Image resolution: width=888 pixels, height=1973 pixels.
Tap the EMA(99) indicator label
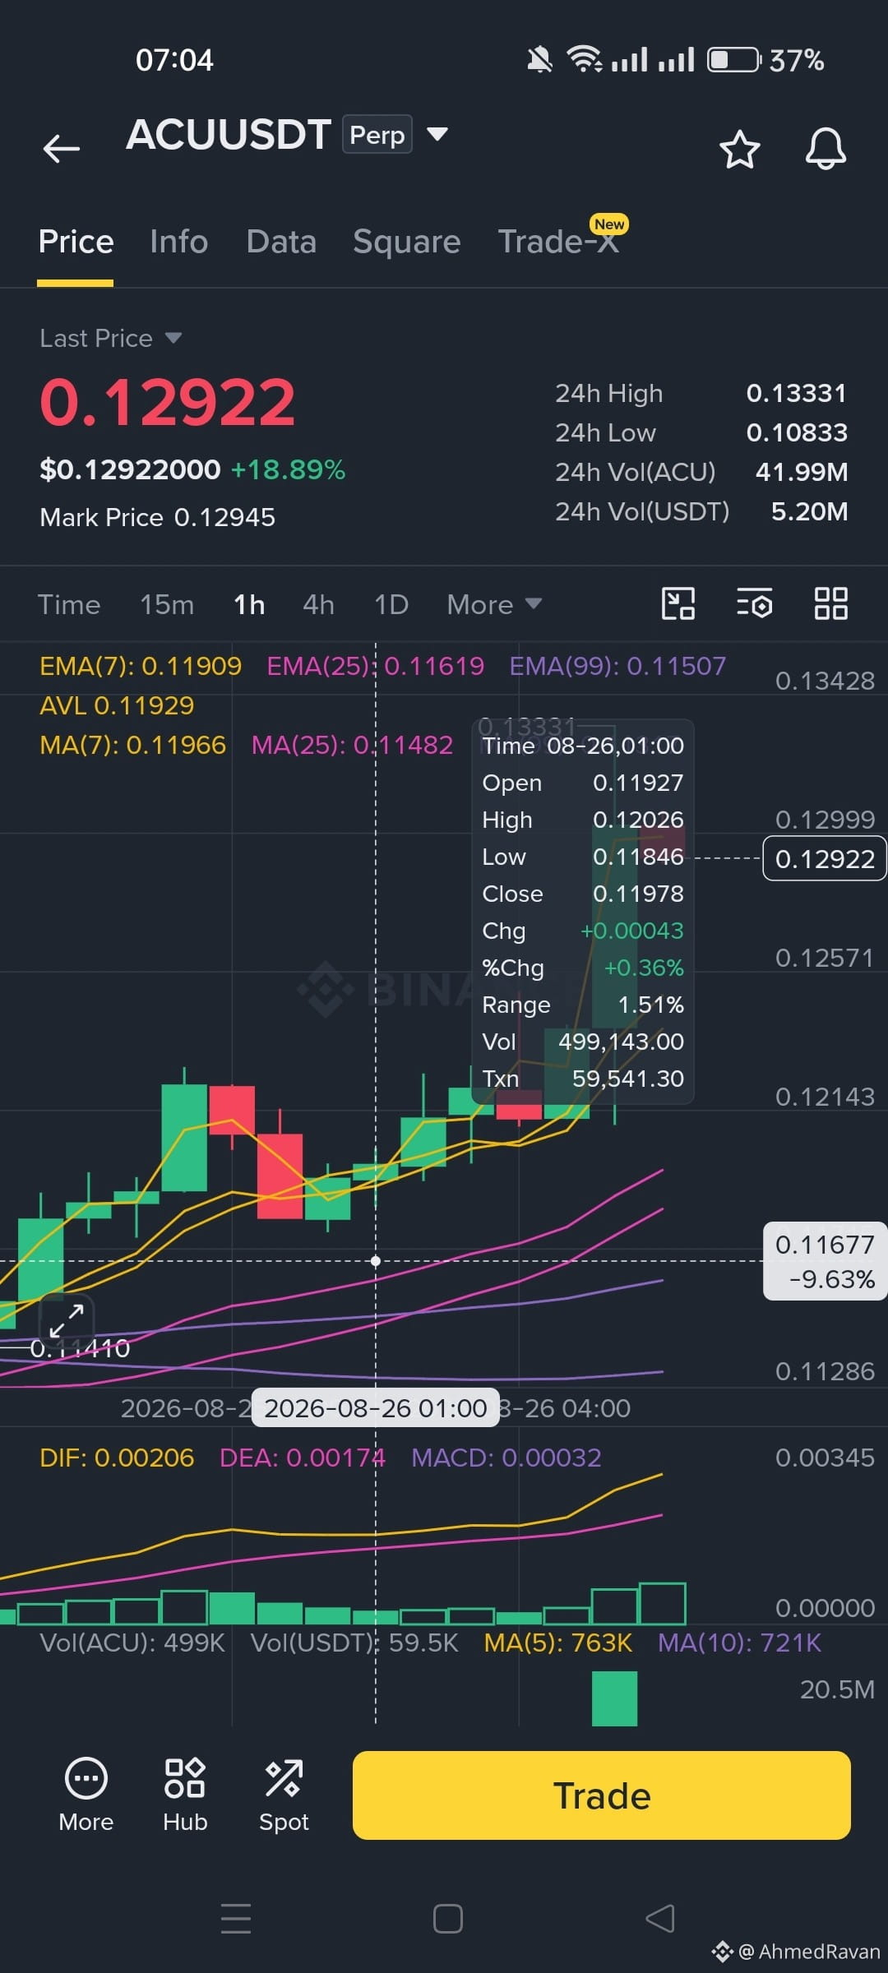(x=617, y=666)
